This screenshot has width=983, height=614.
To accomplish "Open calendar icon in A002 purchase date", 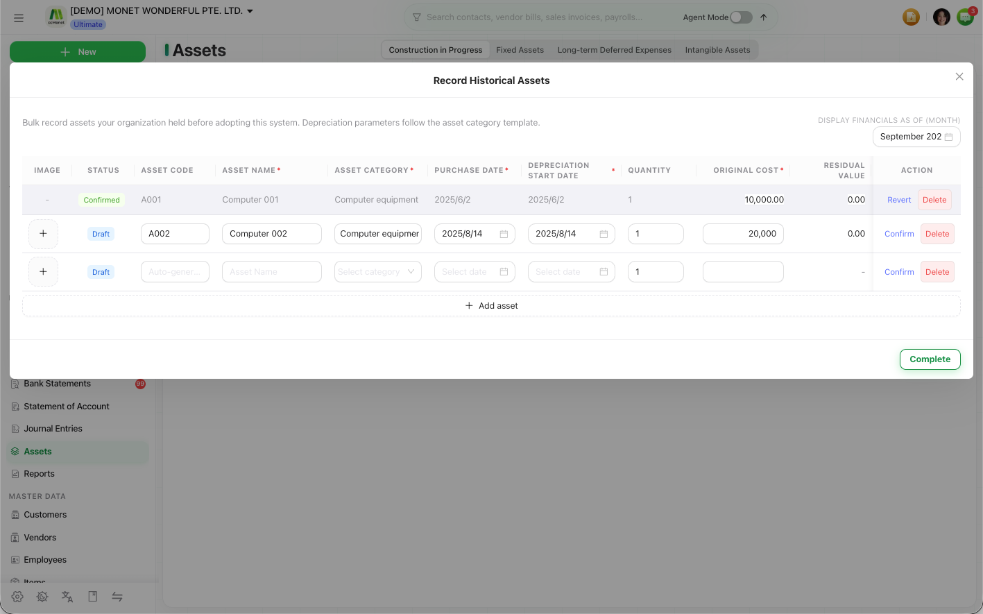I will click(x=504, y=234).
